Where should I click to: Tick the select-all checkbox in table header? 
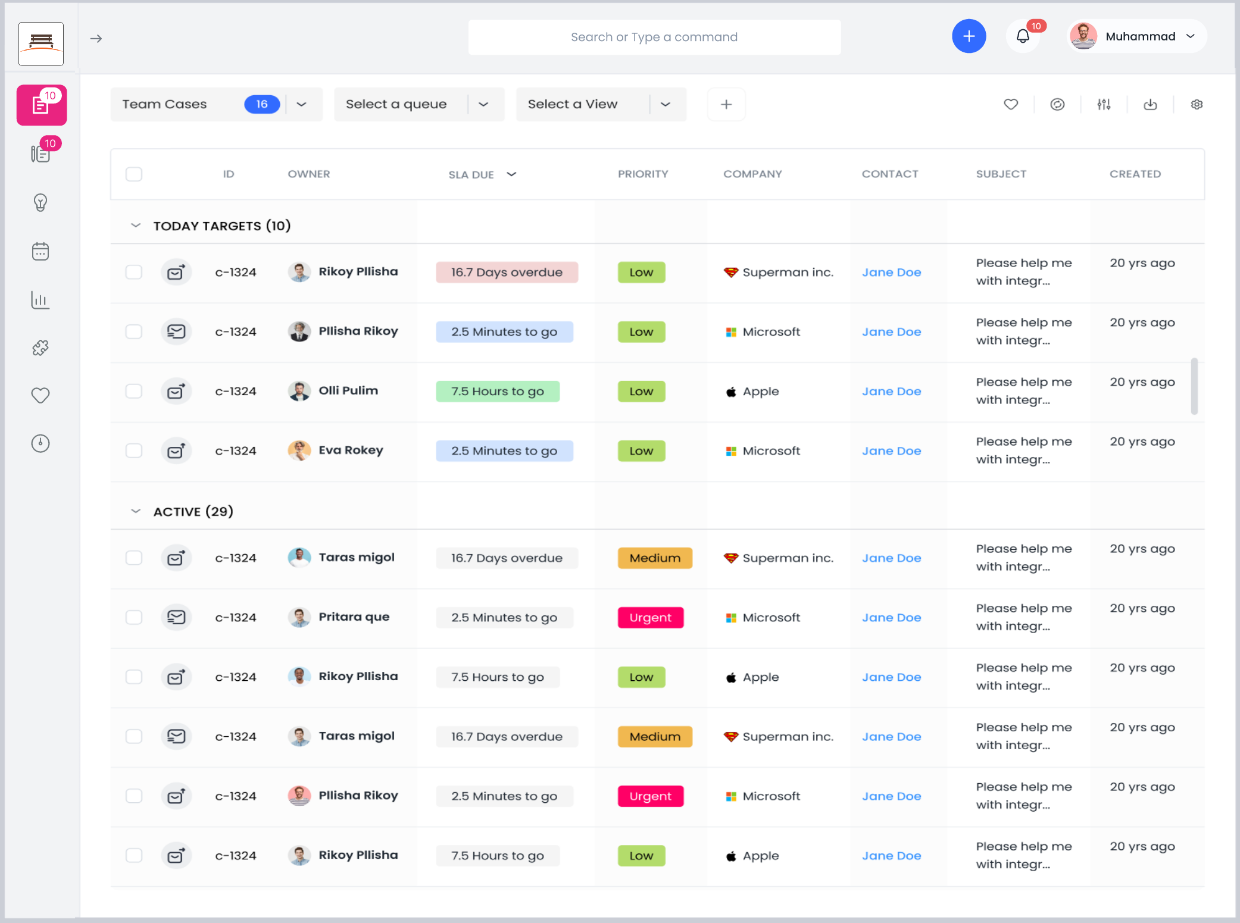[x=134, y=174]
